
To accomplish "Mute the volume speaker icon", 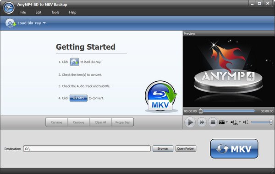I will (x=246, y=122).
